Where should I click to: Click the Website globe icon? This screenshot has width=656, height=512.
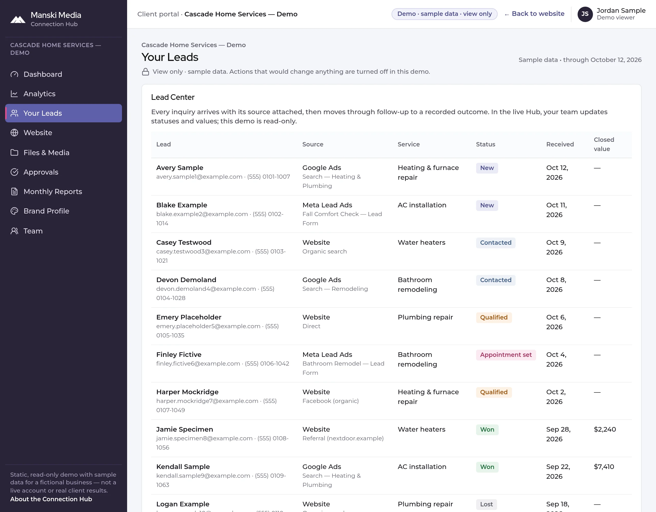[x=14, y=133]
